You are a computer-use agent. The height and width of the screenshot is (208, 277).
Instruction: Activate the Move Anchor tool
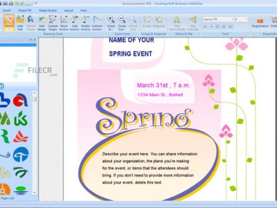point(64,23)
